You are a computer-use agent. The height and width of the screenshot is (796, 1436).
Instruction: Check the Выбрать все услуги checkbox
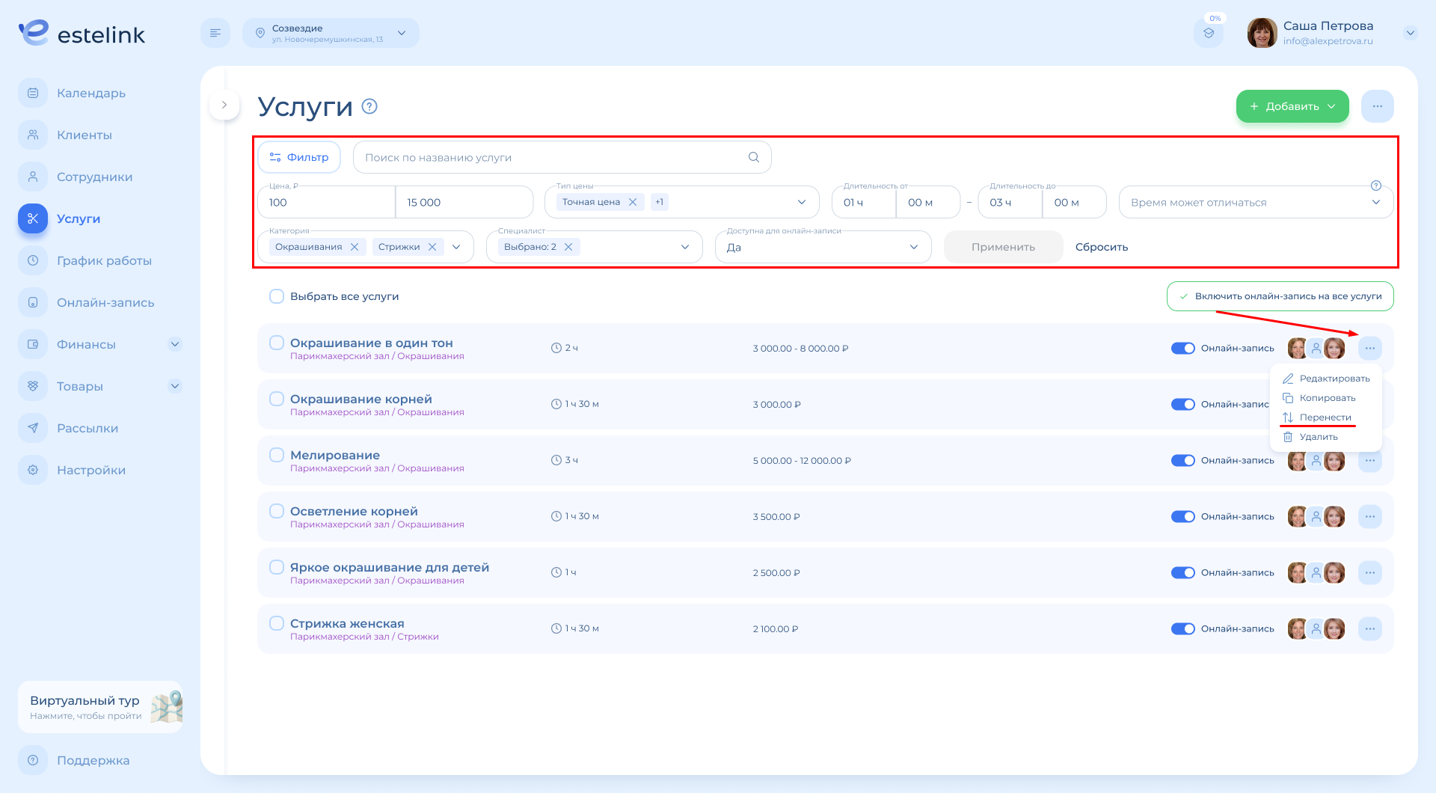[x=277, y=296]
